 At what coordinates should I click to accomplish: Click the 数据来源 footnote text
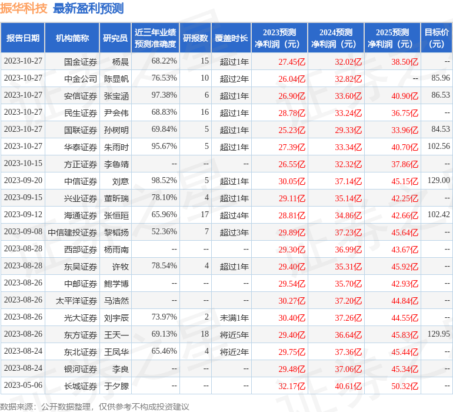click(95, 407)
